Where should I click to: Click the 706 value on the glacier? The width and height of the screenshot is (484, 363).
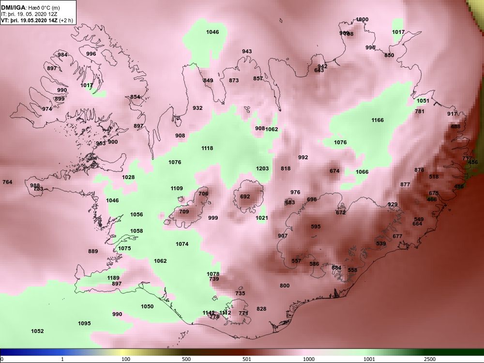(203, 194)
